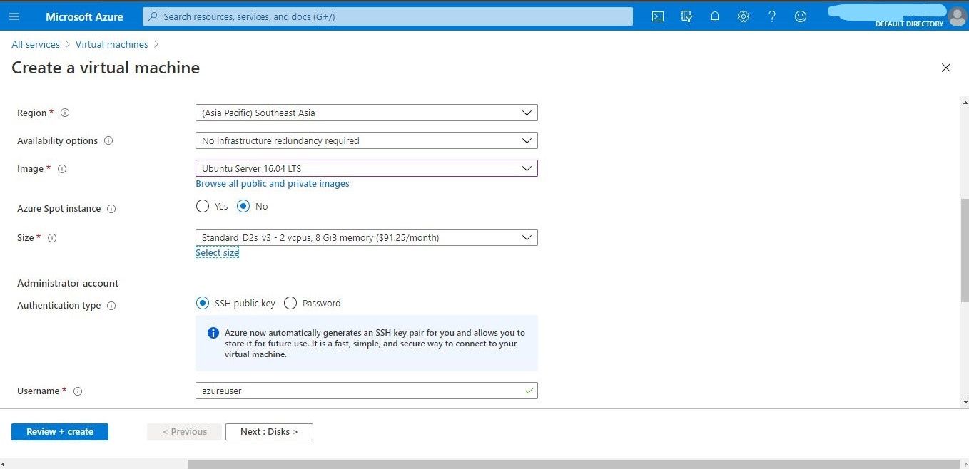Screen dimensions: 969x469
Task: Select Password authentication type
Action: [290, 303]
